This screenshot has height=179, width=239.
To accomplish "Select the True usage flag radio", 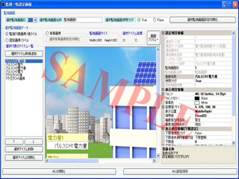I will pyautogui.click(x=139, y=20).
